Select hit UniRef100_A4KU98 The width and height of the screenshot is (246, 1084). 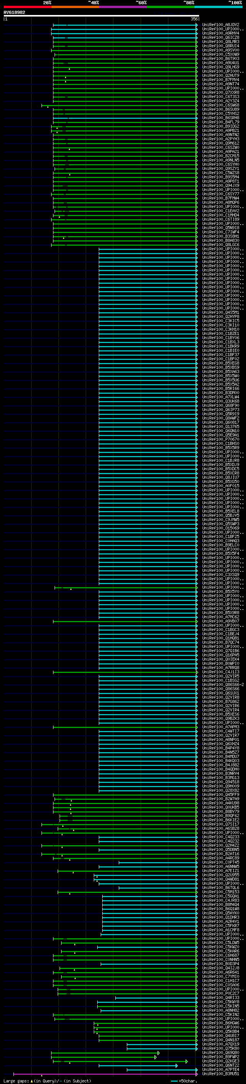pyautogui.click(x=221, y=803)
